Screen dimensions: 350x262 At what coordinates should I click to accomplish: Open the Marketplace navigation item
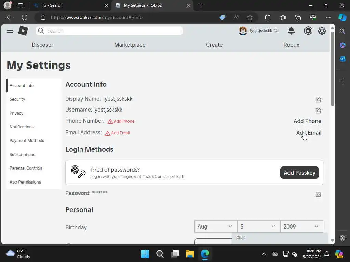pos(130,45)
